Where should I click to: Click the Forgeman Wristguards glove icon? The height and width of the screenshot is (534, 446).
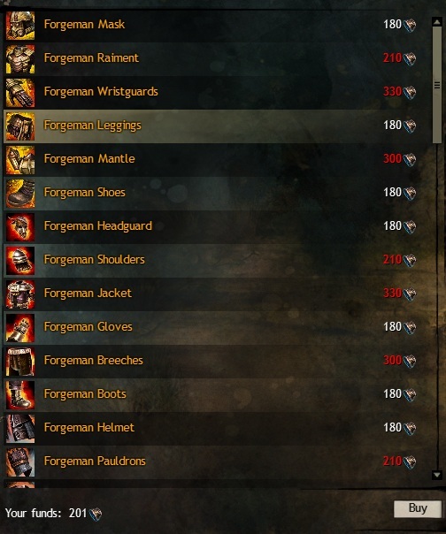[20, 93]
